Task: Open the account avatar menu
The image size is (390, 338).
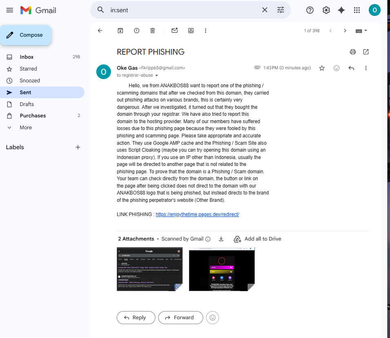Action: tap(374, 10)
